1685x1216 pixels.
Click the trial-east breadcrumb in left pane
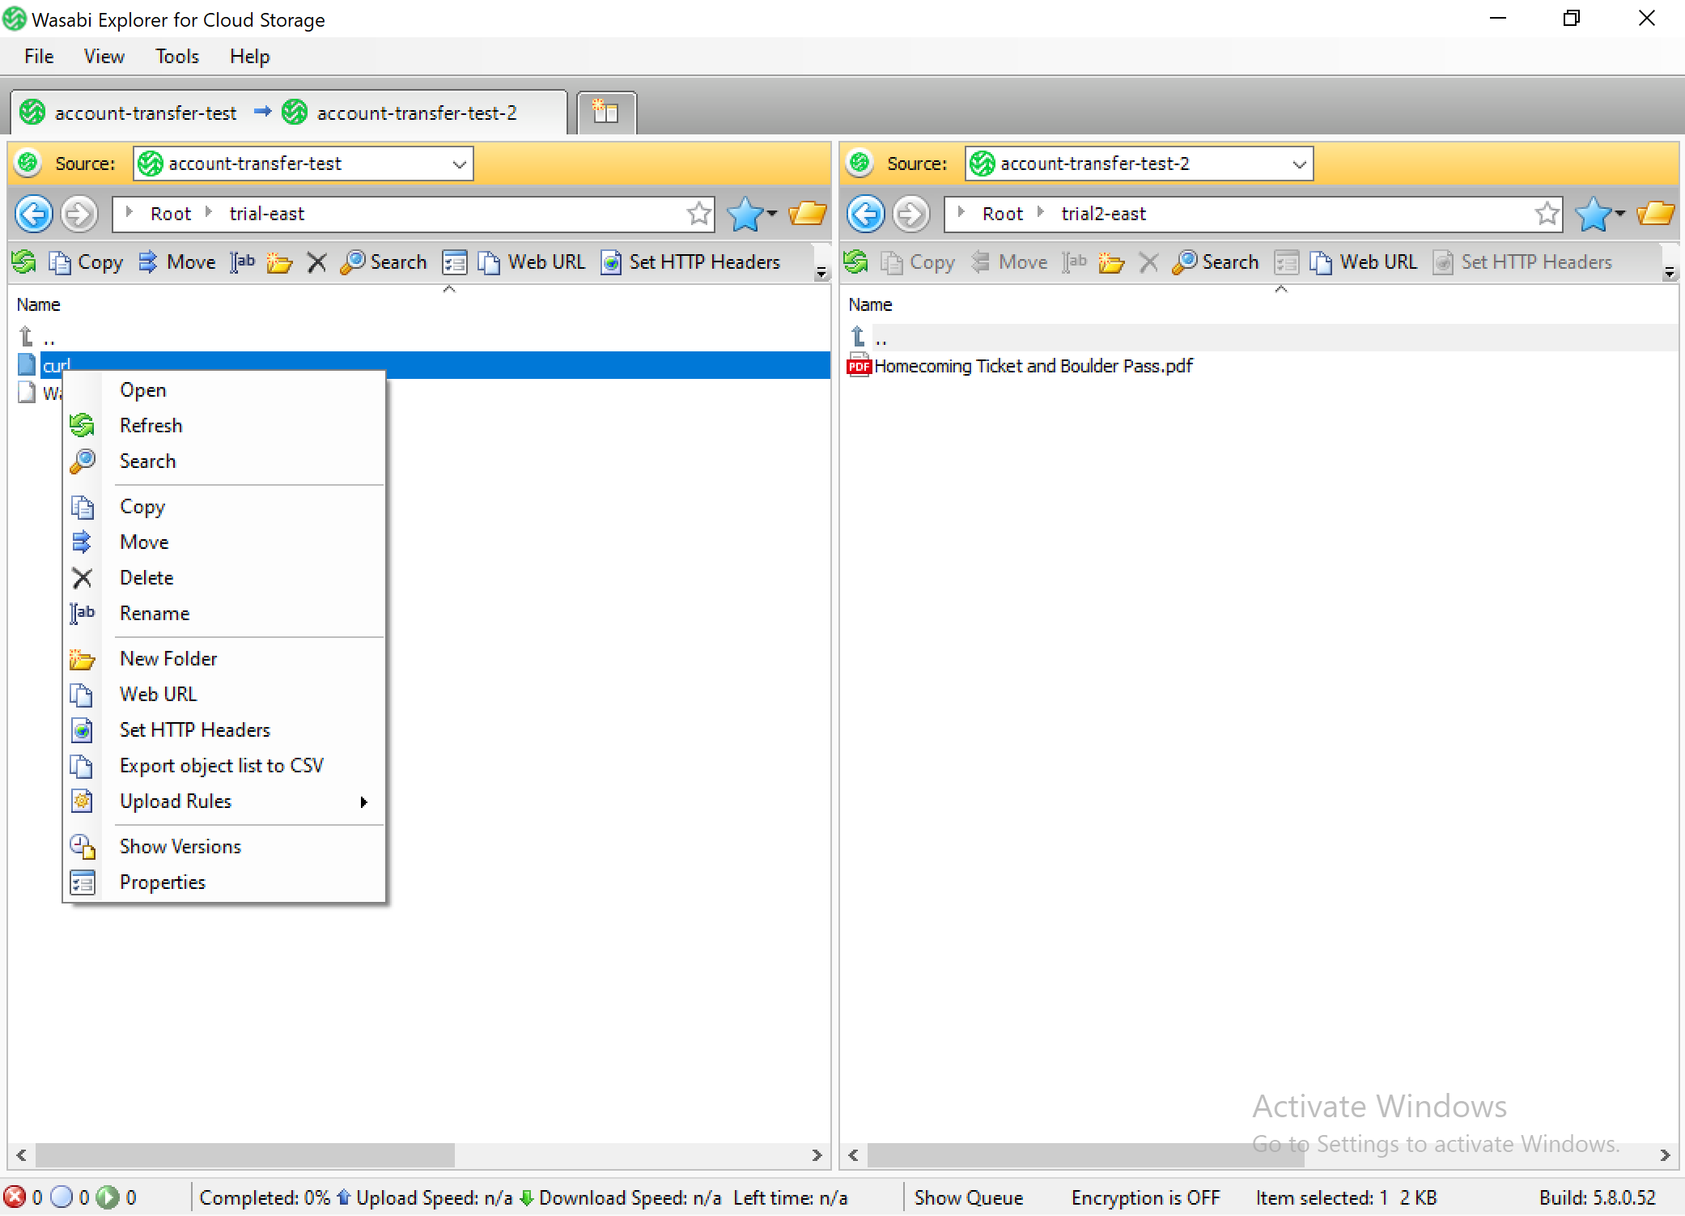point(267,214)
